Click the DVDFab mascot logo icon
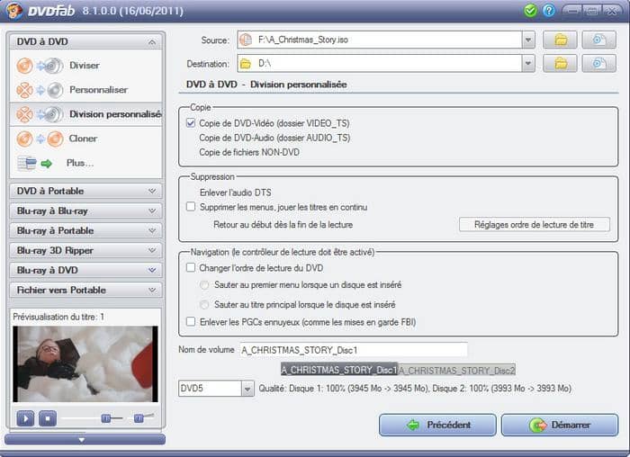630x457 pixels. click(x=14, y=11)
